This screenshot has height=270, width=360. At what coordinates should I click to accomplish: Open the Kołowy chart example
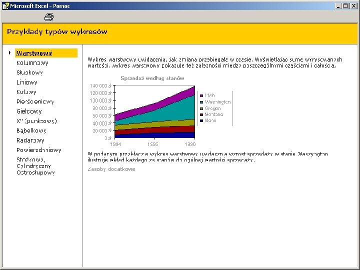26,92
